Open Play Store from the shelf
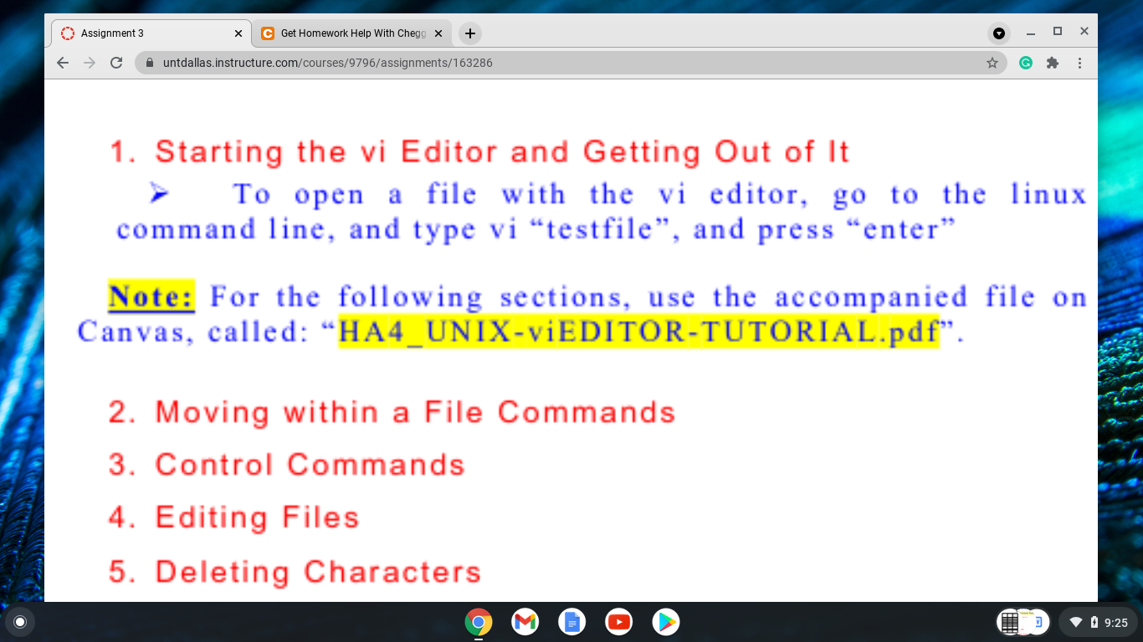This screenshot has width=1143, height=642. coord(666,622)
